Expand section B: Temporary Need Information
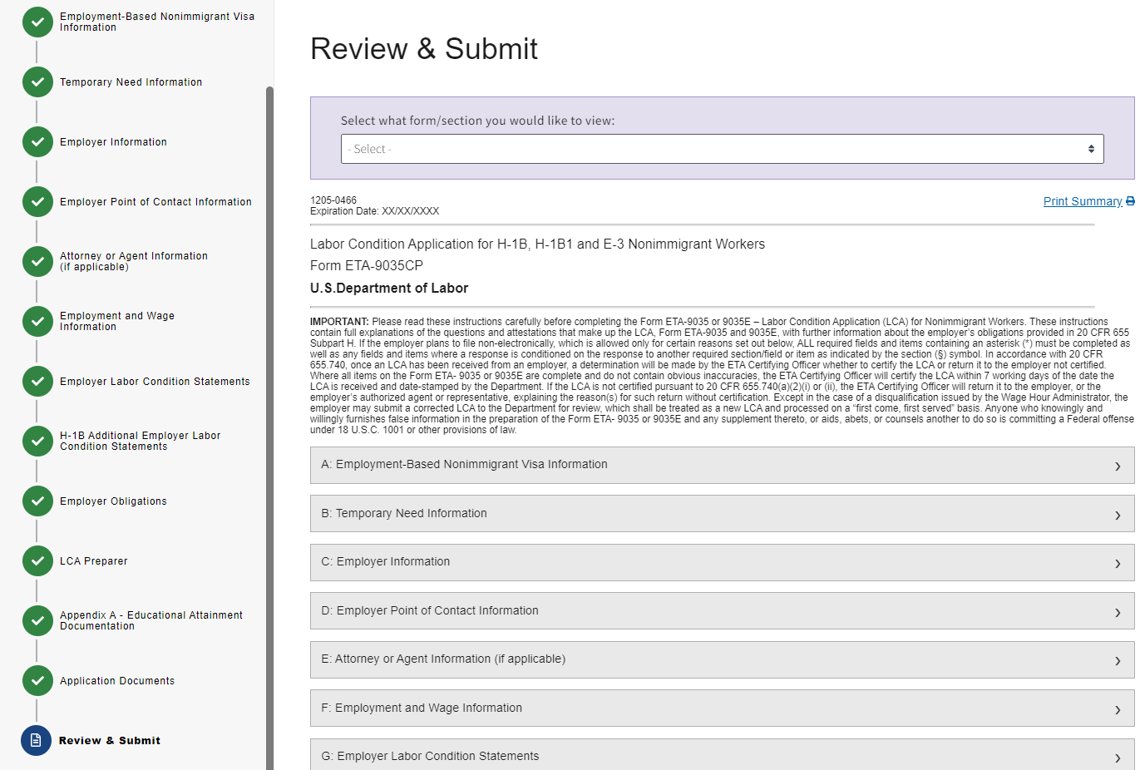 click(722, 514)
